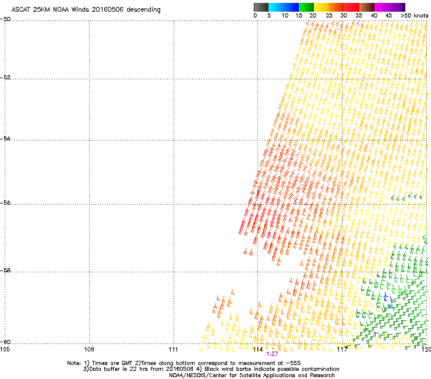Click the 'NOAA/NESDIS/Center for Satellite Applications' credit
Image resolution: width=431 pixels, height=379 pixels.
tap(252, 376)
